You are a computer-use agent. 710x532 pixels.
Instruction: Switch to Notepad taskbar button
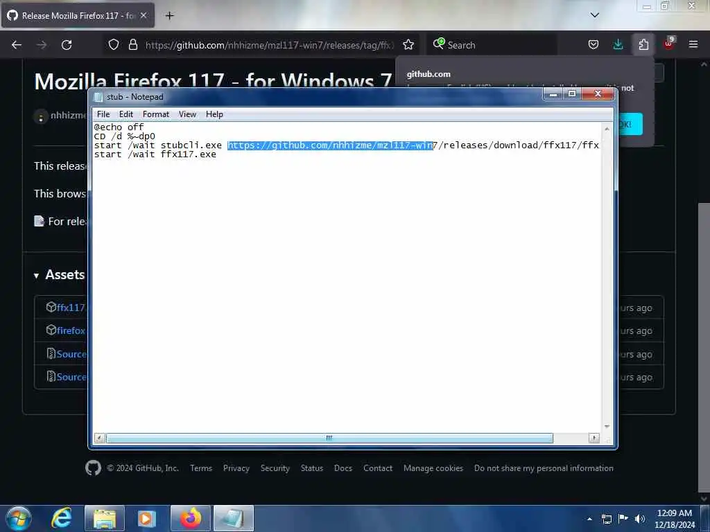tap(234, 518)
